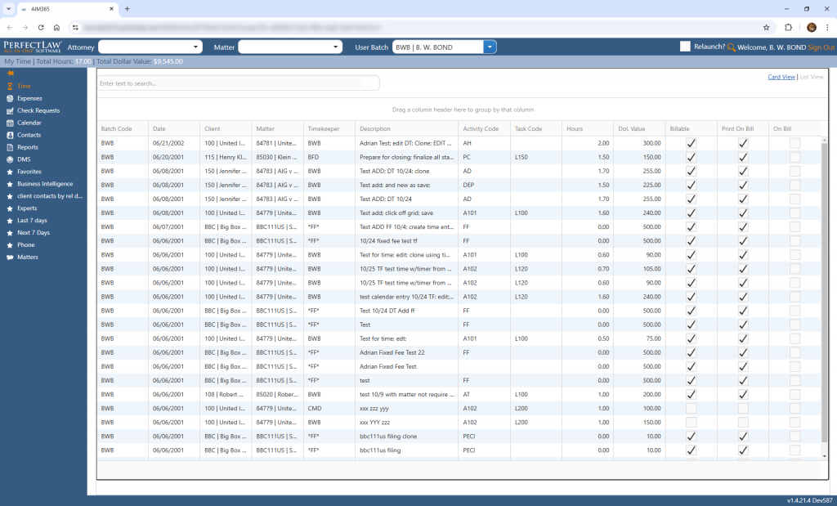Toggle Billable for Adrian Fixed Fee Test 22
The width and height of the screenshot is (837, 506).
point(691,352)
